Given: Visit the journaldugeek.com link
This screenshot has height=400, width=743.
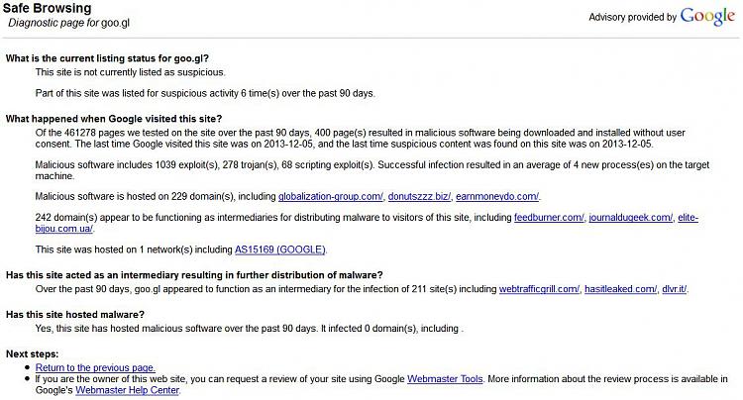Looking at the screenshot, I should coord(631,218).
